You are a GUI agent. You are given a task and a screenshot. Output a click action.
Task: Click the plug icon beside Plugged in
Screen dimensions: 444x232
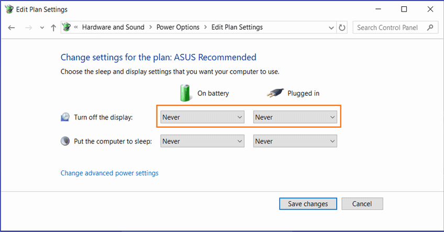275,93
